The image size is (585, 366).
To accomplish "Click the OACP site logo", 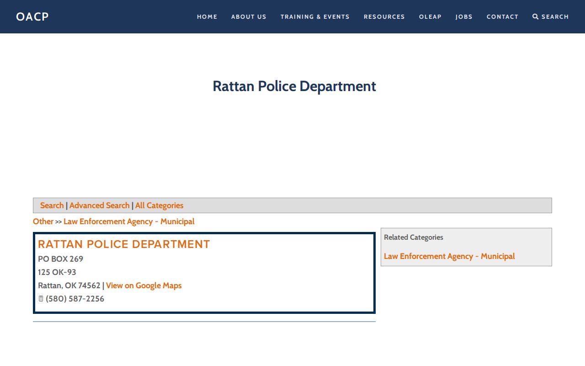I will coord(32,17).
